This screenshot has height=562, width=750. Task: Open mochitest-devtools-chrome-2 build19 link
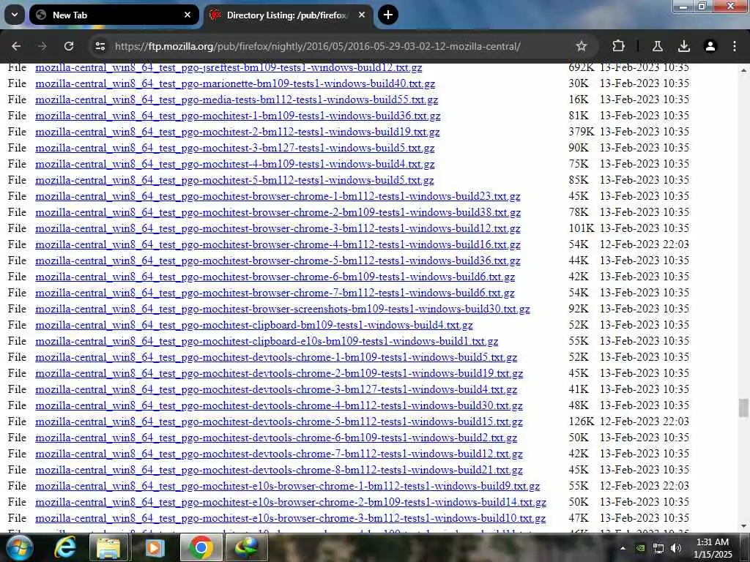(279, 373)
